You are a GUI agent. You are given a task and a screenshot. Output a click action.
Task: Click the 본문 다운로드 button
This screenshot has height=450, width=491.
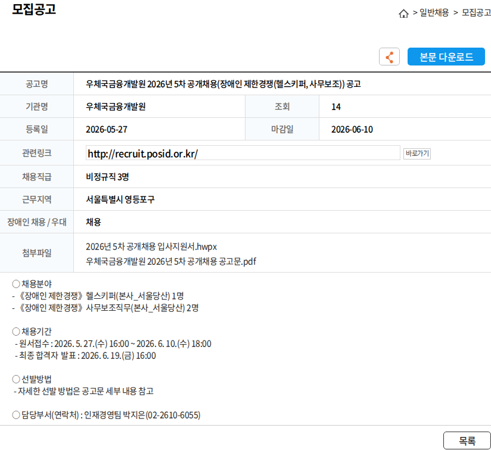tap(446, 57)
